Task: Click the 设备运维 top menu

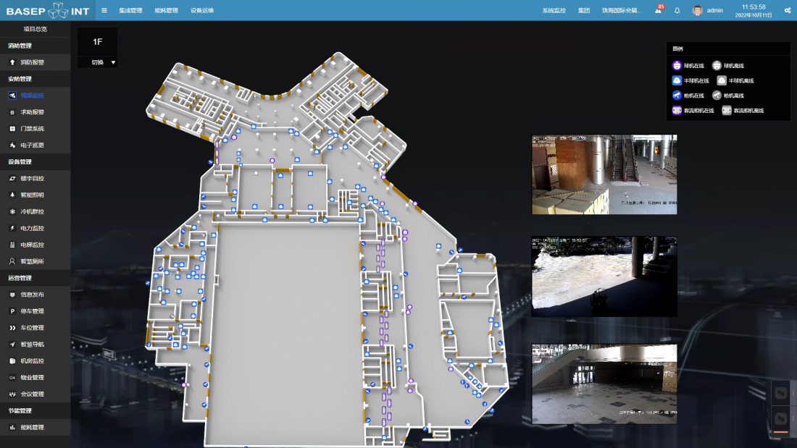Action: tap(202, 10)
